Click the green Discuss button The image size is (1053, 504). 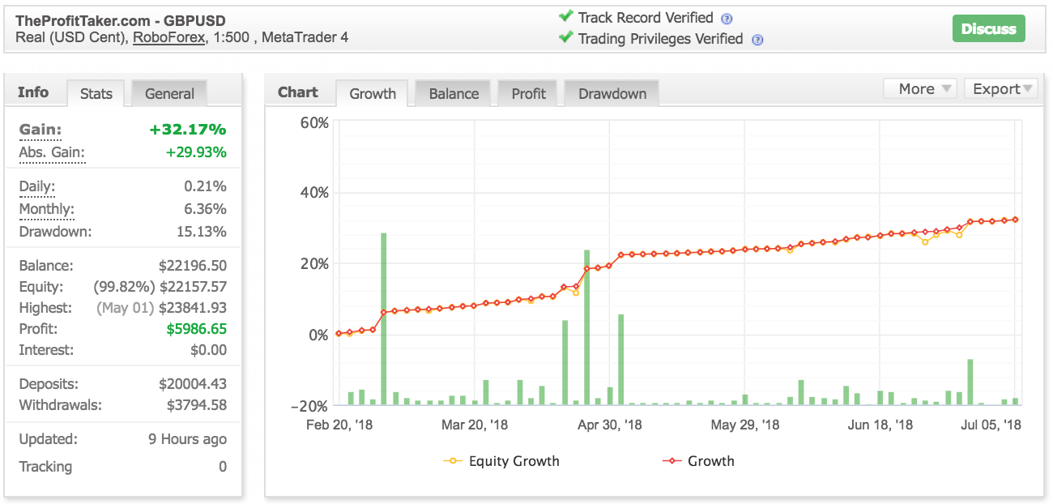click(x=988, y=29)
